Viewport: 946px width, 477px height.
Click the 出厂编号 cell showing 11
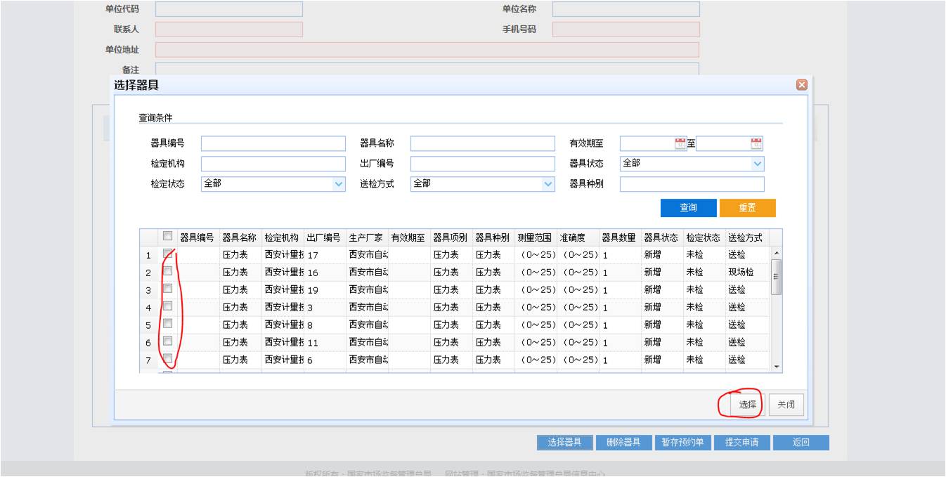[x=325, y=343]
